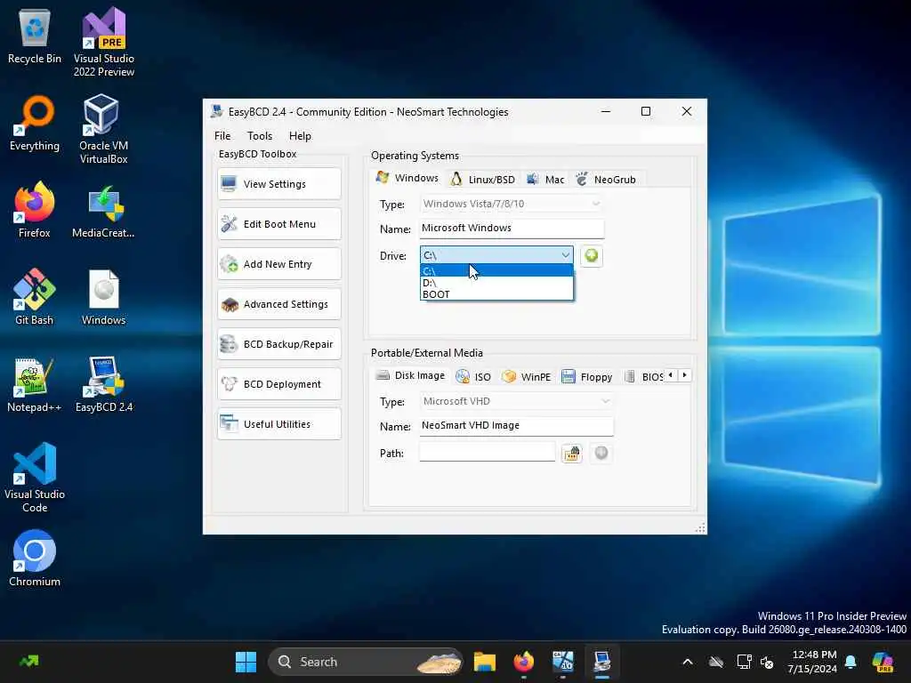Open the control panel taskbar app icon

pyautogui.click(x=563, y=662)
